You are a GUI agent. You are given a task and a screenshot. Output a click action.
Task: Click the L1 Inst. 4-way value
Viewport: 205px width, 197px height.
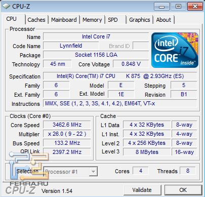click(184, 134)
